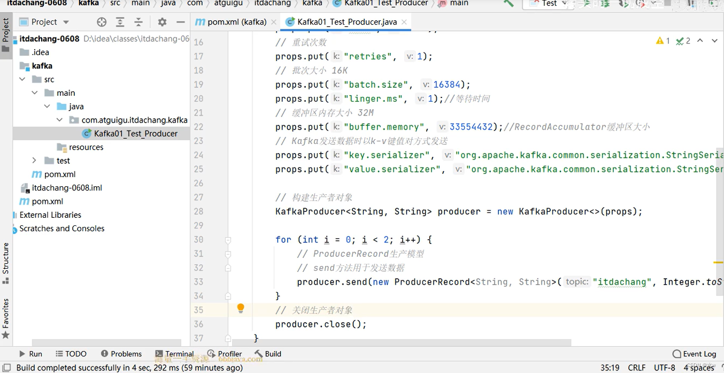Click the locate-in-project target icon
The width and height of the screenshot is (724, 373).
(x=102, y=22)
